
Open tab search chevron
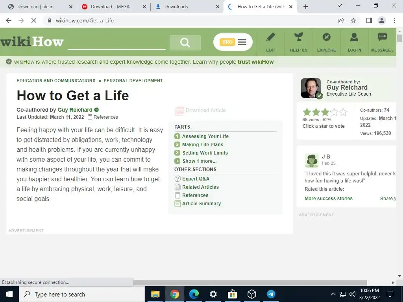pyautogui.click(x=340, y=6)
